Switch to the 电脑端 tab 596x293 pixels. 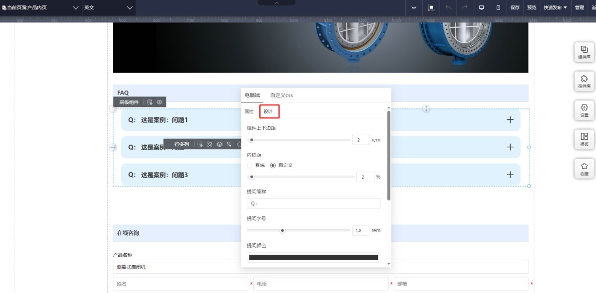pyautogui.click(x=252, y=95)
